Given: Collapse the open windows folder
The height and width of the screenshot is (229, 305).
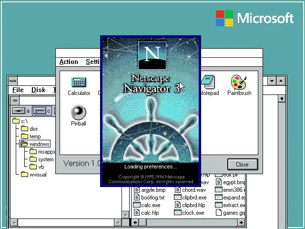Looking at the screenshot, I should click(x=35, y=144).
